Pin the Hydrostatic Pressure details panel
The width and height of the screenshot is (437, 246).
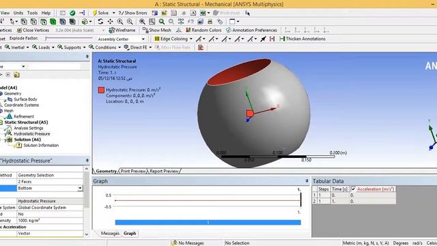pyautogui.click(x=87, y=161)
